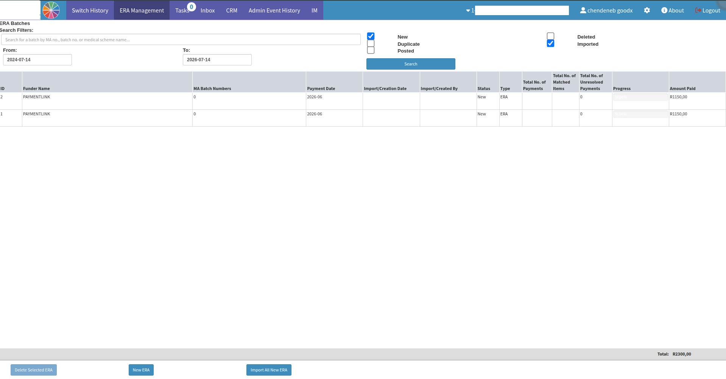Click R1150,00 amount in row ID 1
This screenshot has height=379, width=726.
pyautogui.click(x=678, y=114)
